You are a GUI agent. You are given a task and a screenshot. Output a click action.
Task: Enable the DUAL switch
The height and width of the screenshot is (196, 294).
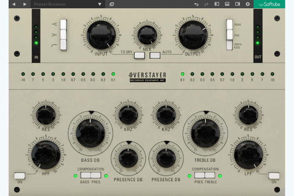point(229,24)
